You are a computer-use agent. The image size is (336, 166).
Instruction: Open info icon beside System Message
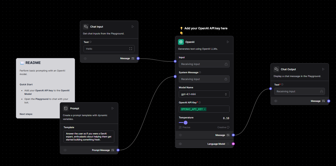200,72
